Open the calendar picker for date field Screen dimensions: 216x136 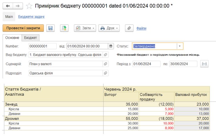pos(111,46)
